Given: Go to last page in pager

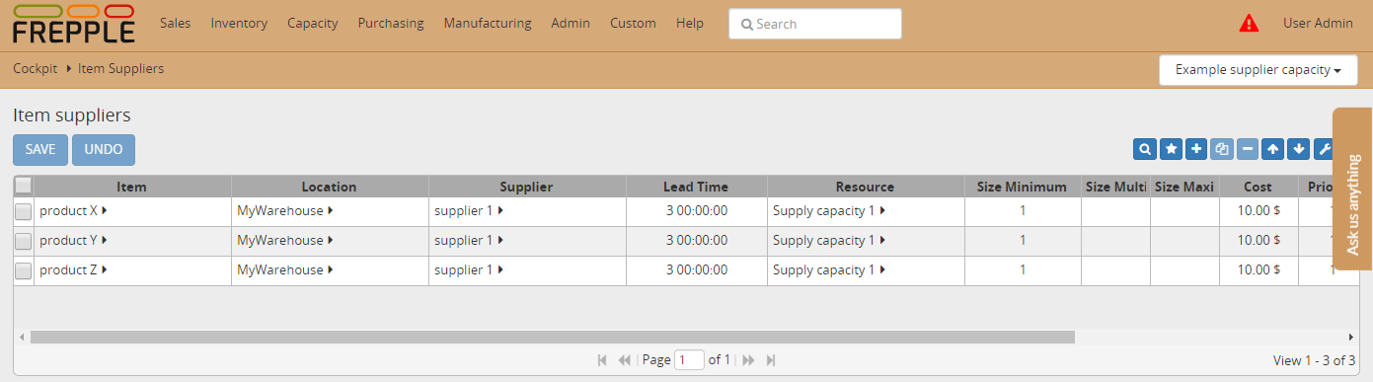Looking at the screenshot, I should pyautogui.click(x=771, y=360).
